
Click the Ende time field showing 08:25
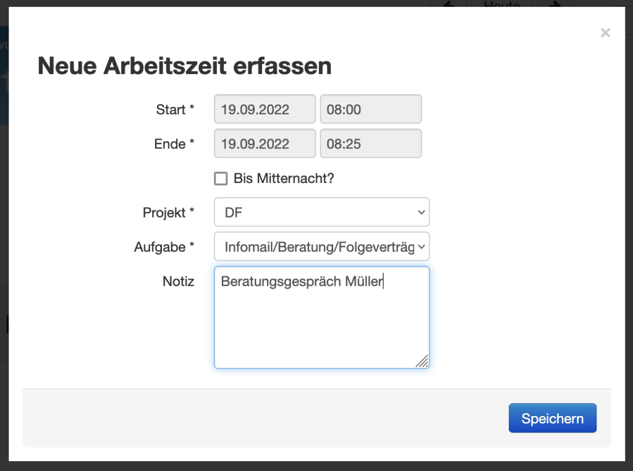[x=370, y=144]
